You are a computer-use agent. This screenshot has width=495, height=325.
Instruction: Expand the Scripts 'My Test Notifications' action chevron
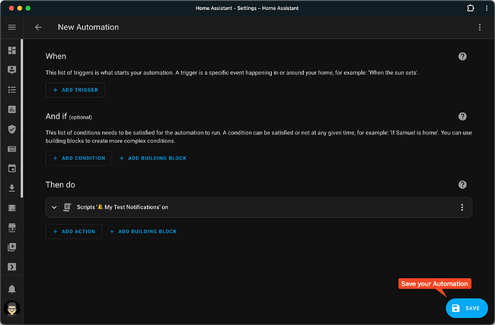(x=54, y=207)
